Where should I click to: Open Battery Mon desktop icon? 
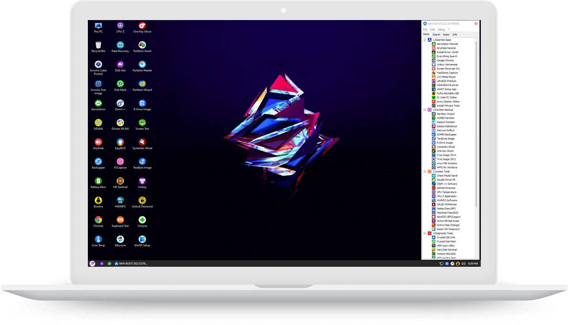98,183
